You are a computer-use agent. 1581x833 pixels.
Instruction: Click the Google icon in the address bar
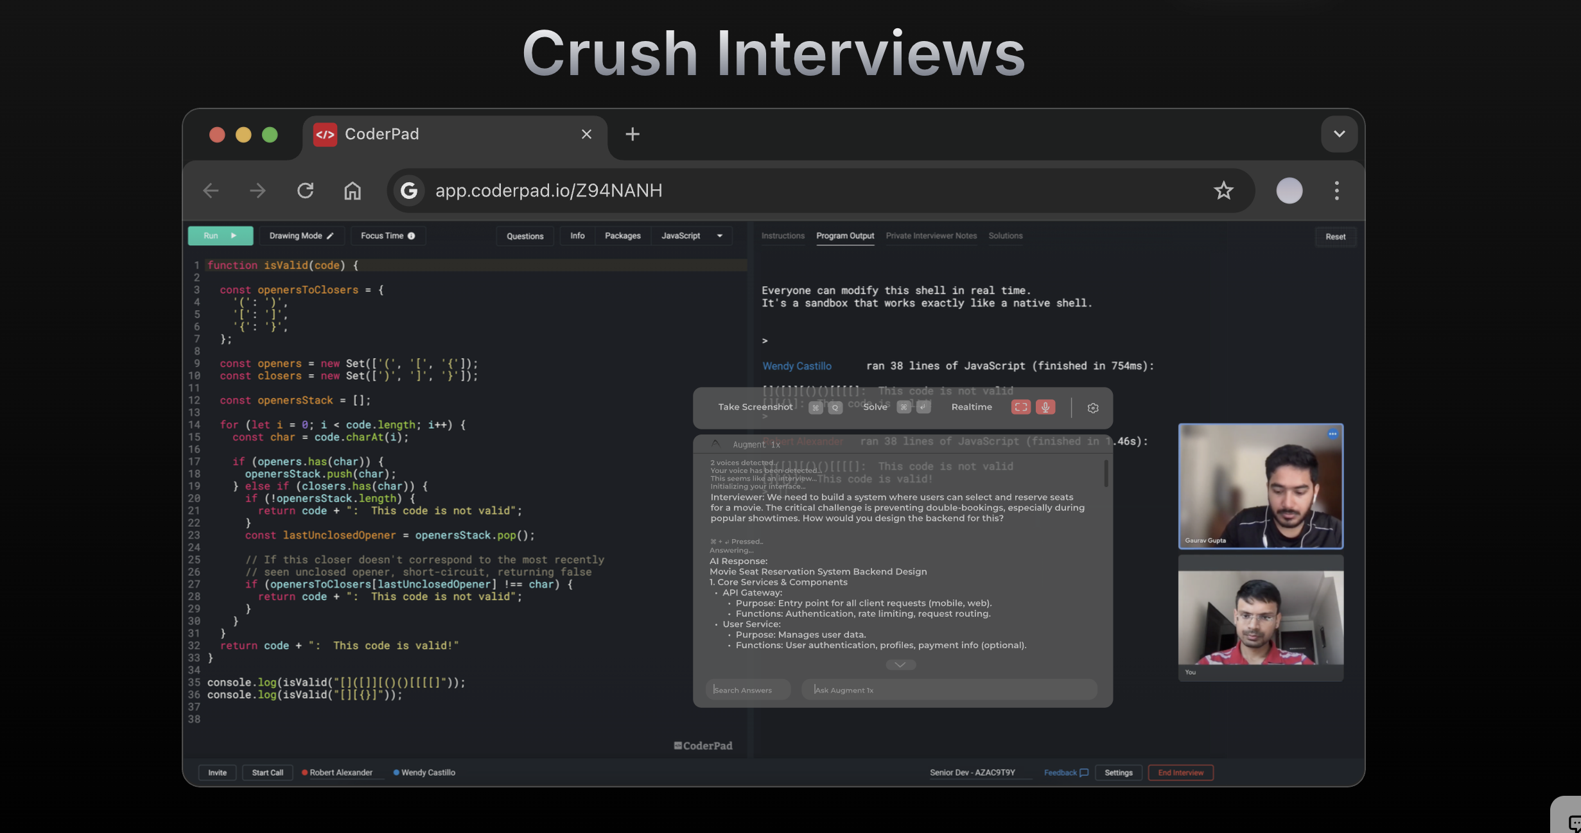coord(409,191)
